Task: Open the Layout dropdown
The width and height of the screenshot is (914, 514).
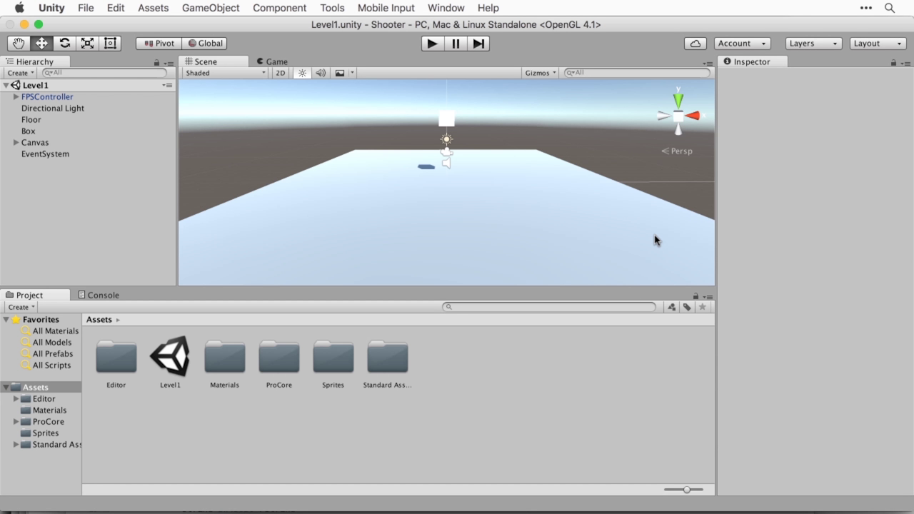Action: [x=878, y=44]
